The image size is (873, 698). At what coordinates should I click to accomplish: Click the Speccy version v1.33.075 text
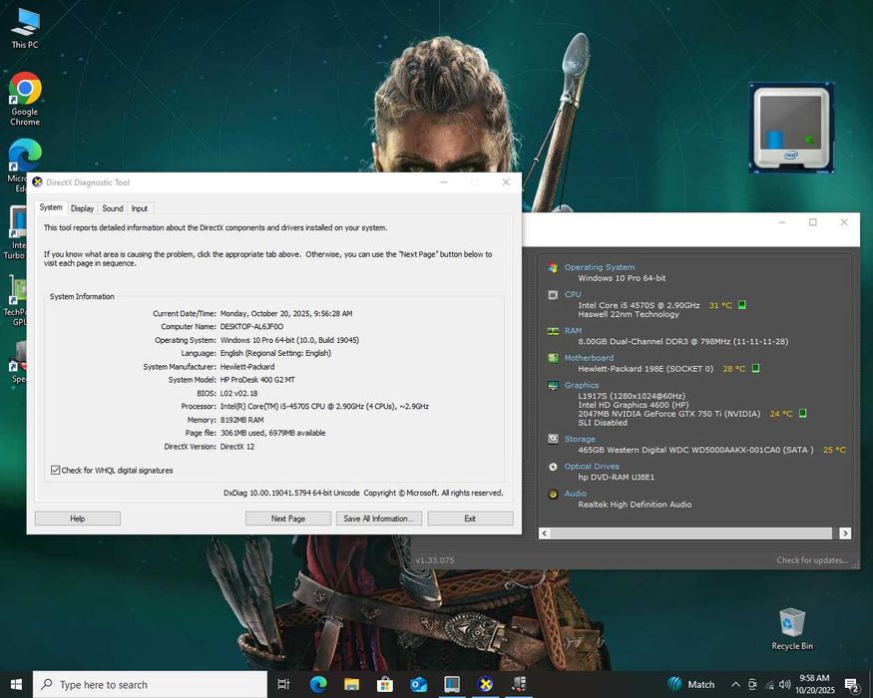(x=434, y=560)
